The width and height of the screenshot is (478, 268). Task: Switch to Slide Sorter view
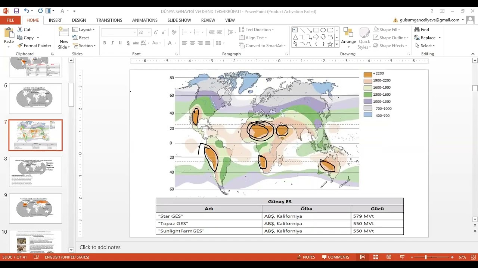pyautogui.click(x=376, y=257)
